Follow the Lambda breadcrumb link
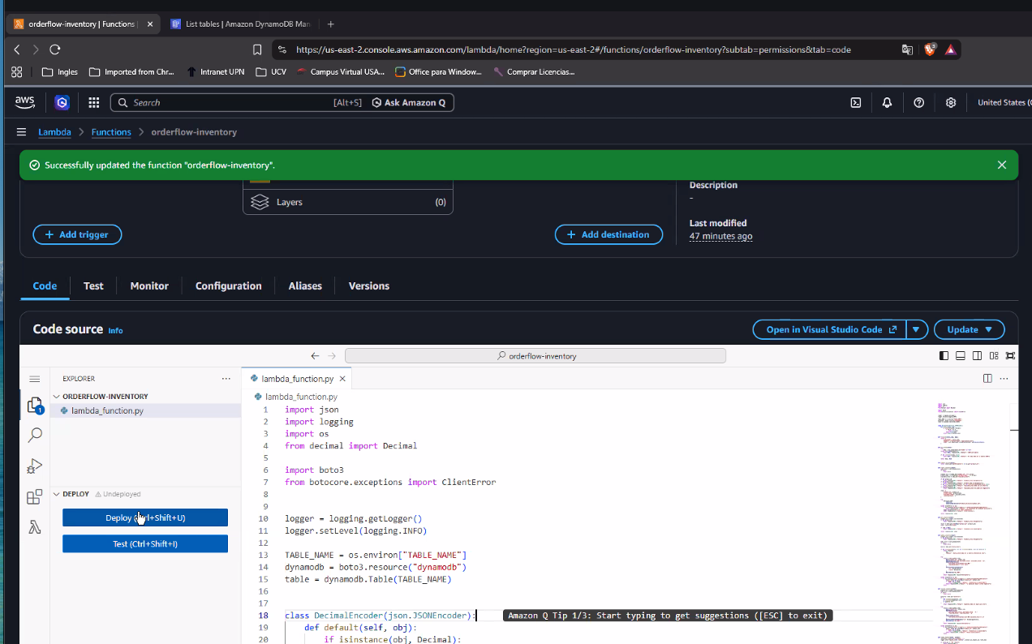This screenshot has width=1032, height=644. tap(55, 132)
